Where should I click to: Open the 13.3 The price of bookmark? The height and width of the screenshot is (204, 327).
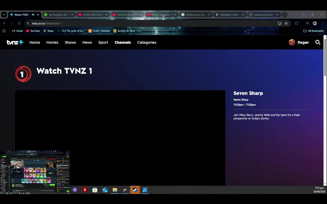point(71,31)
